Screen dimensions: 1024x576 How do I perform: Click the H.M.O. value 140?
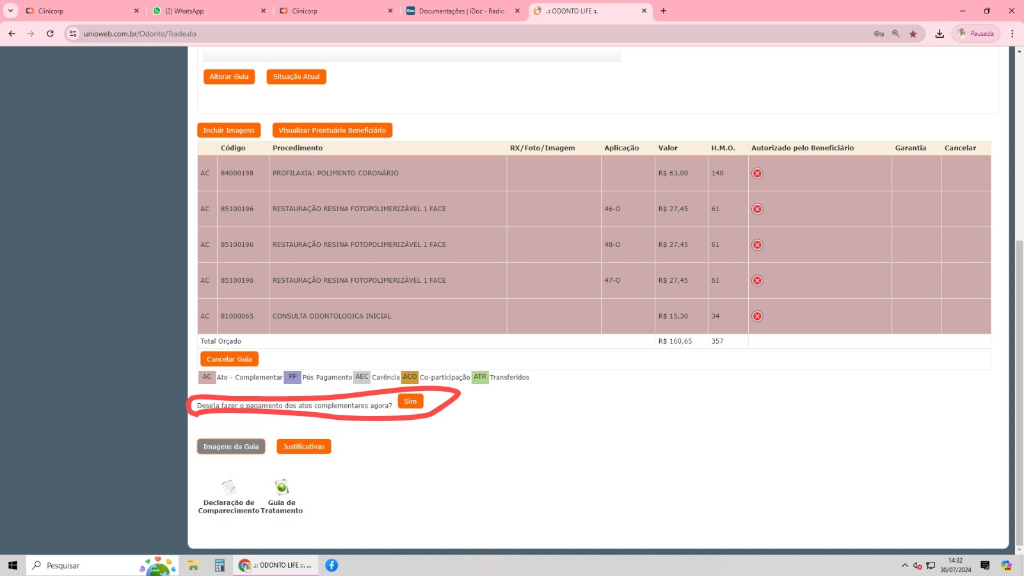717,173
